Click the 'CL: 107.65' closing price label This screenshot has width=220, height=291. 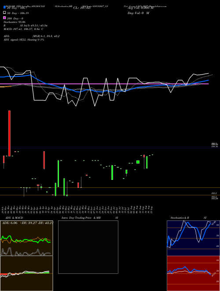click(82, 8)
